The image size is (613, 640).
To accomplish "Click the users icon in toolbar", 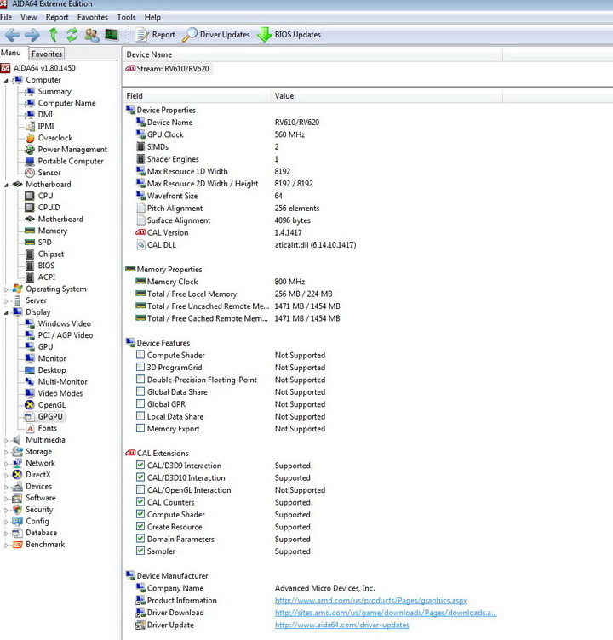I will pos(92,35).
